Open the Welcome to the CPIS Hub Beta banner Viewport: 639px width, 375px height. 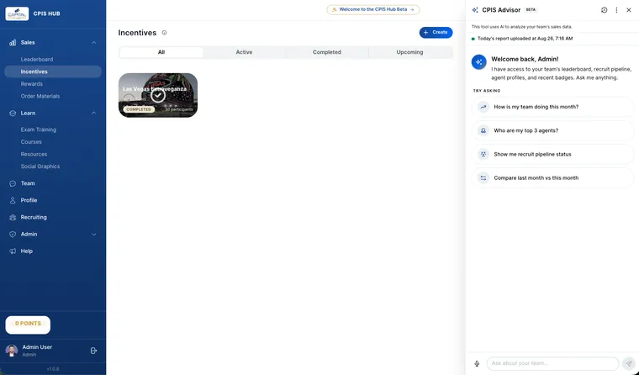[372, 9]
